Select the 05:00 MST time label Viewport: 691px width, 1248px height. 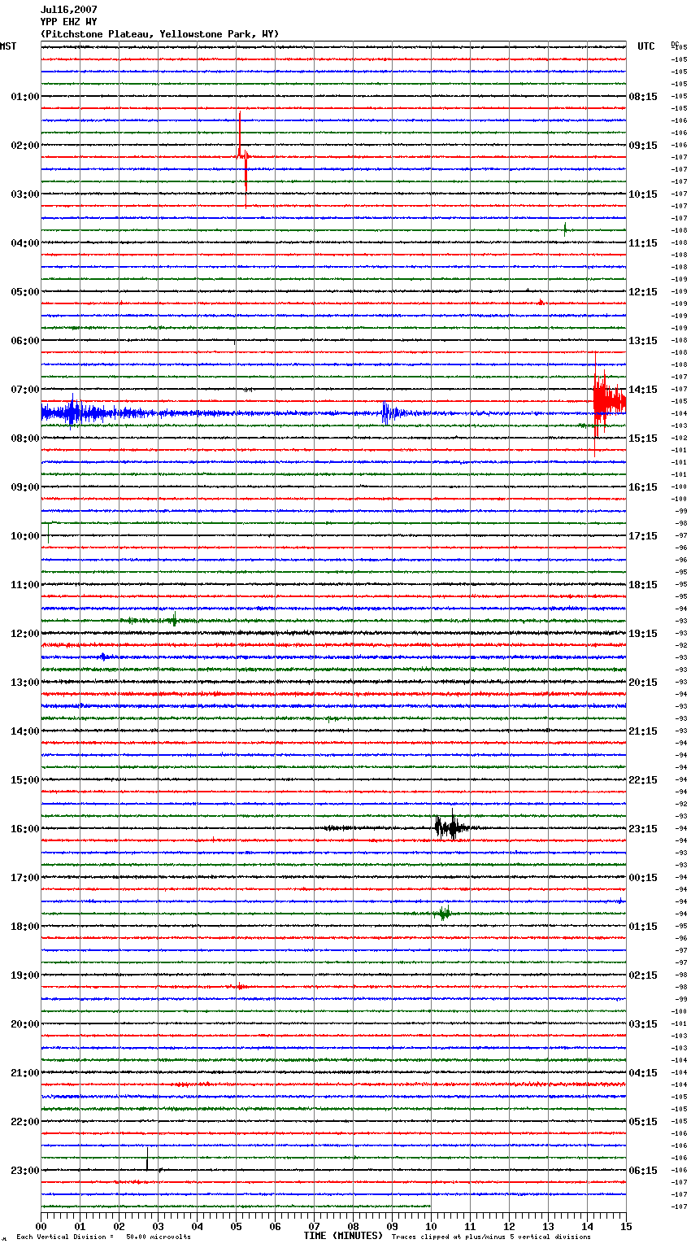coord(24,292)
